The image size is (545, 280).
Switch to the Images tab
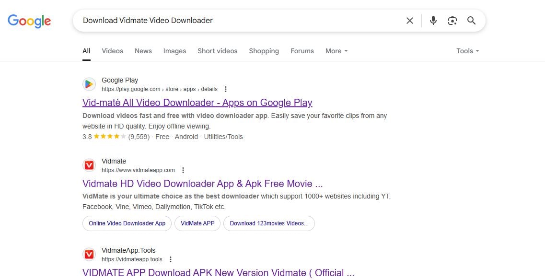tap(174, 51)
